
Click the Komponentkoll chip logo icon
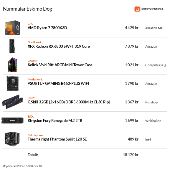137,9
